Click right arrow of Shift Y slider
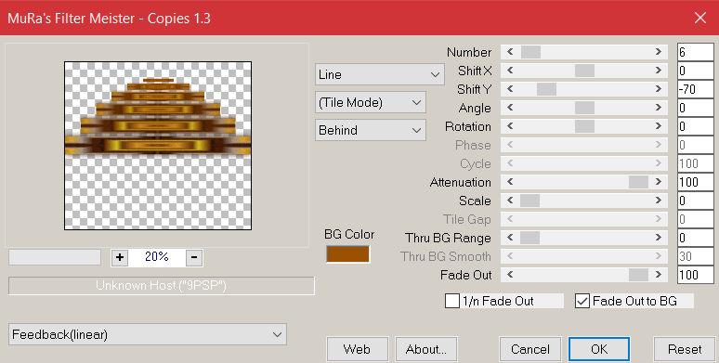Screen dimensions: 719x363 (659, 89)
